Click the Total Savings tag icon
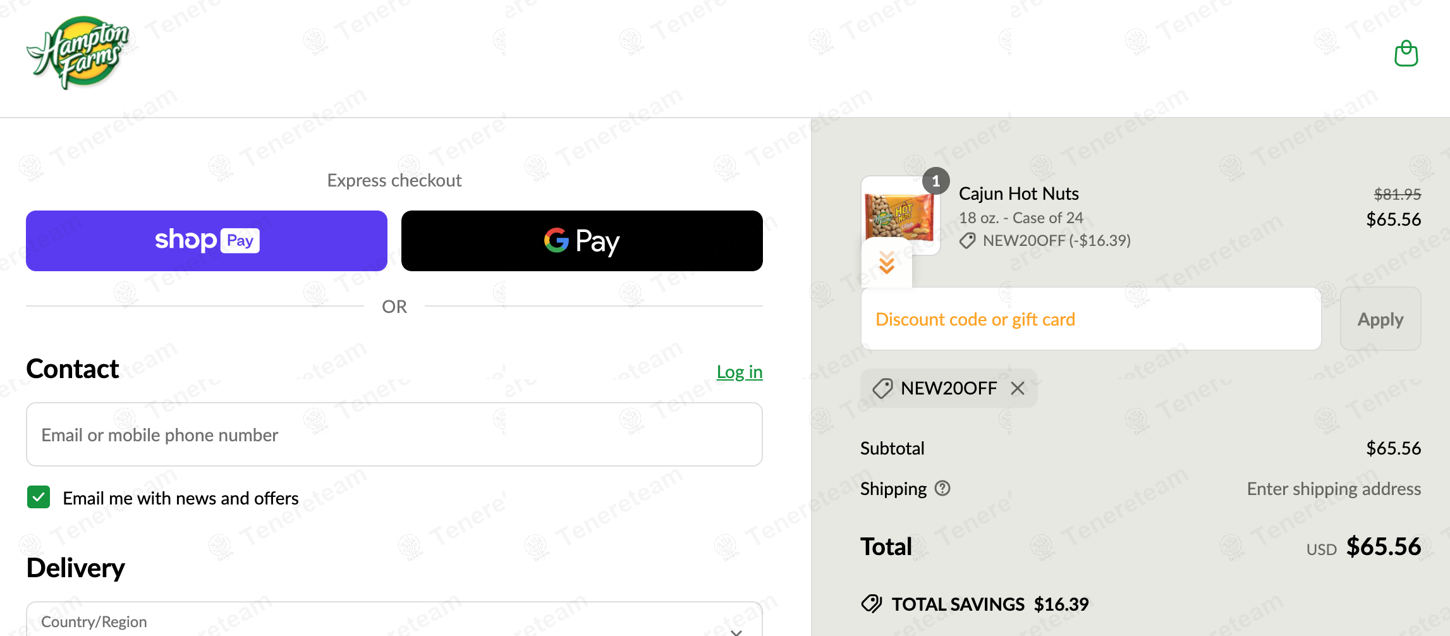 (872, 604)
